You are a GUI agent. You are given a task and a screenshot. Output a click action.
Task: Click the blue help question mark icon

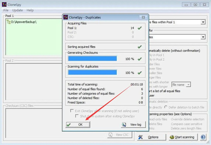[x=203, y=137]
